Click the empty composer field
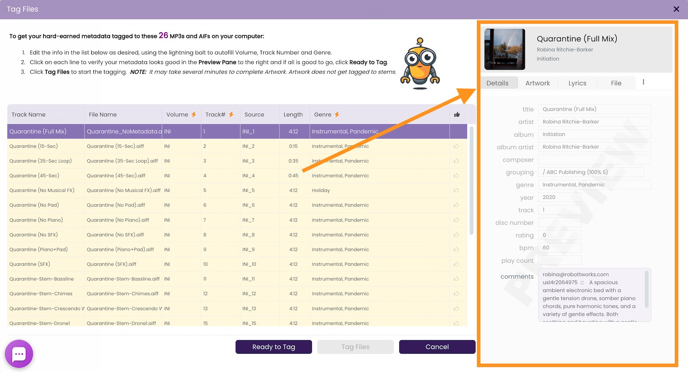 coord(595,159)
